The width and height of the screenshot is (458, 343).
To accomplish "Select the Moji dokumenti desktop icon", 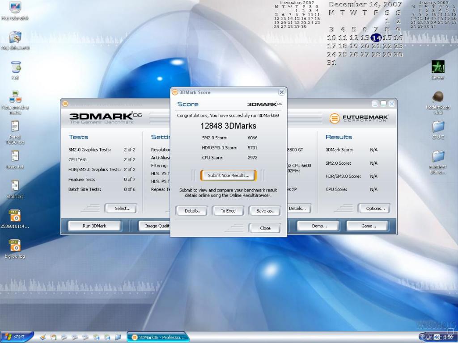I will pyautogui.click(x=15, y=40).
